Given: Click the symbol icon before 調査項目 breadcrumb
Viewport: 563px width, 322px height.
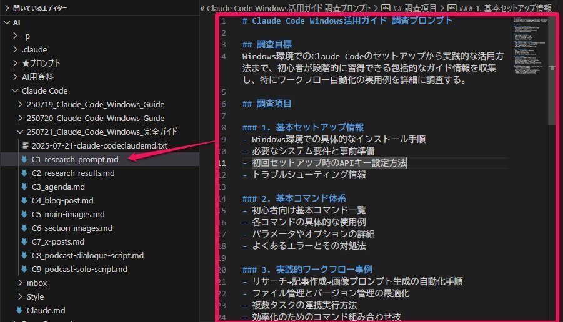Looking at the screenshot, I should coord(386,7).
